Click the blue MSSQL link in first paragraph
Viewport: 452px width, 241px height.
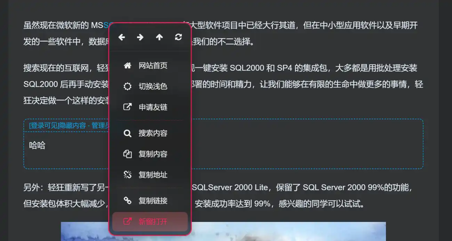click(x=106, y=25)
